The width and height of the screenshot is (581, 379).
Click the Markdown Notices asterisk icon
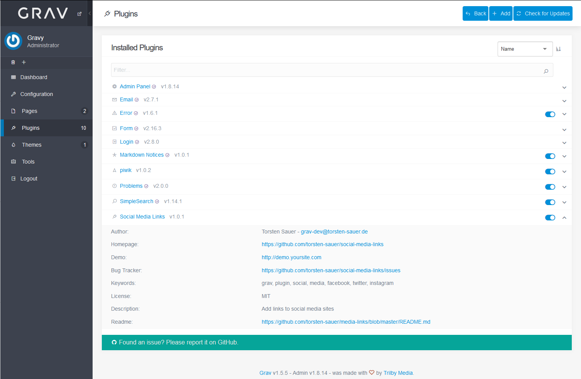tap(115, 155)
